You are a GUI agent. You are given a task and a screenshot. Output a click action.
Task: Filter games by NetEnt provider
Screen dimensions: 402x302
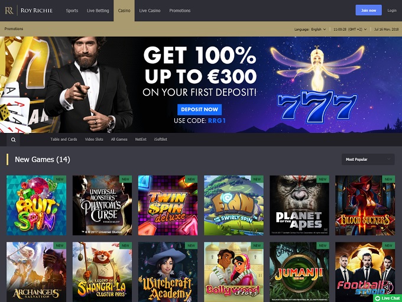point(141,139)
